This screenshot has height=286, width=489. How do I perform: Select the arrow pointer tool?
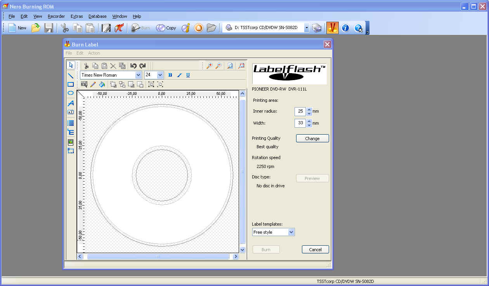[x=71, y=65]
